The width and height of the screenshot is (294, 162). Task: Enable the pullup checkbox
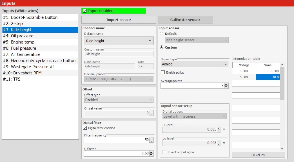click(163, 72)
